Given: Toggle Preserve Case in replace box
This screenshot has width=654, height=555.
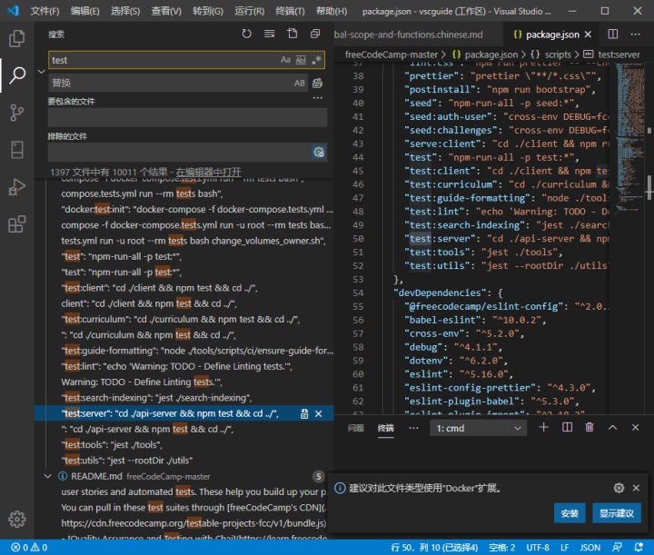Looking at the screenshot, I should point(300,83).
